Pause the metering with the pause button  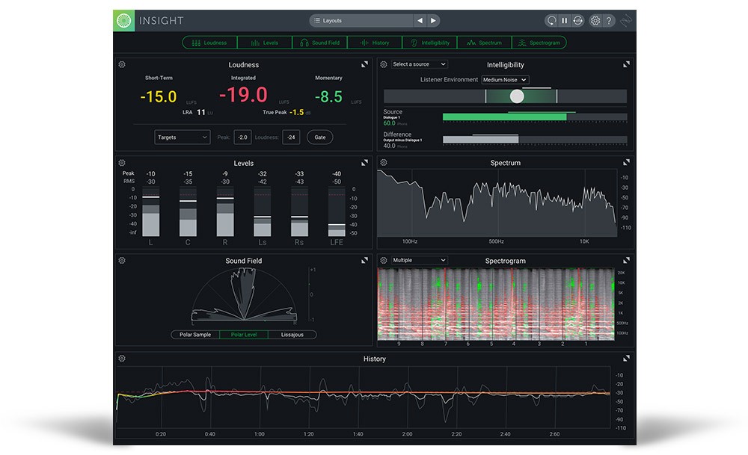(565, 21)
